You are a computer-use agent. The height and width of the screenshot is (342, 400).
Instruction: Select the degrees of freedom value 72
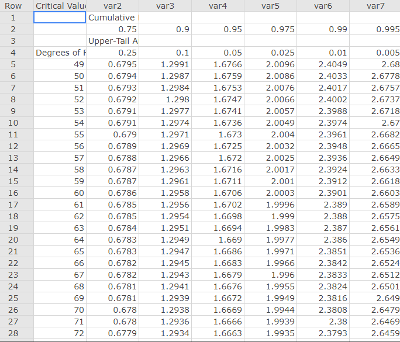point(60,333)
